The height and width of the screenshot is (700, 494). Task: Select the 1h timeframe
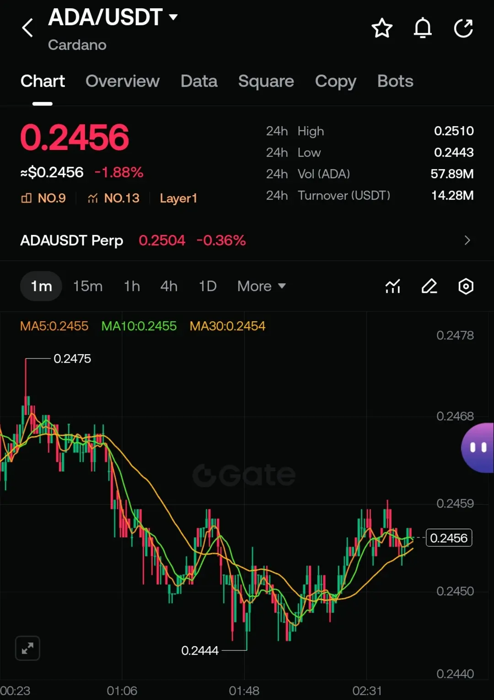point(132,286)
